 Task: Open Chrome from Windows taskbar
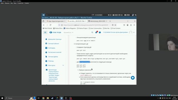click(43, 98)
